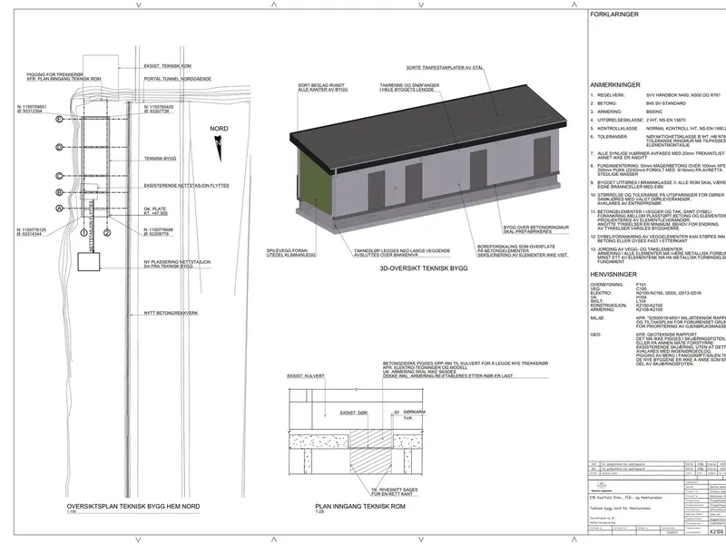Click the label 'PORTAL TUNNEL NORDGÅENDE'
The width and height of the screenshot is (726, 544).
pos(178,79)
